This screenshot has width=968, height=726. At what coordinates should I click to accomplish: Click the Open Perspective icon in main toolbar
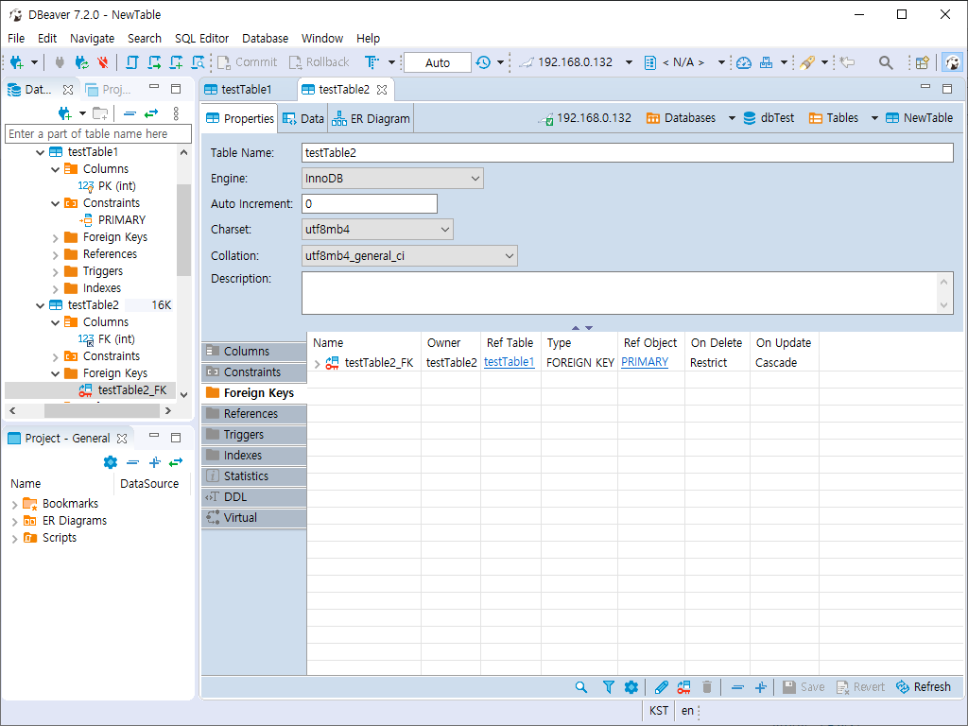[x=923, y=62]
